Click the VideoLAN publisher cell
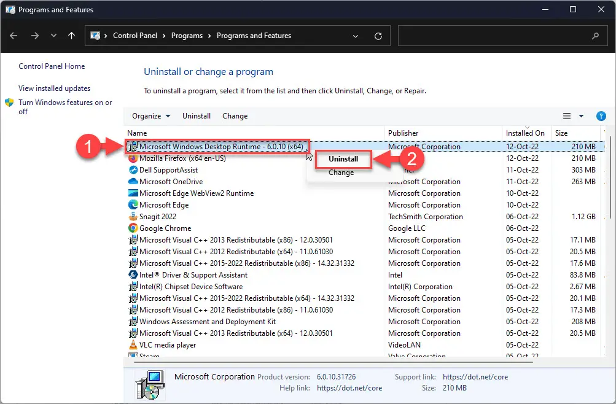616x404 pixels. point(404,344)
